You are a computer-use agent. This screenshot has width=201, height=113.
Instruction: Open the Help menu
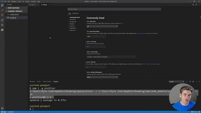point(38,1)
